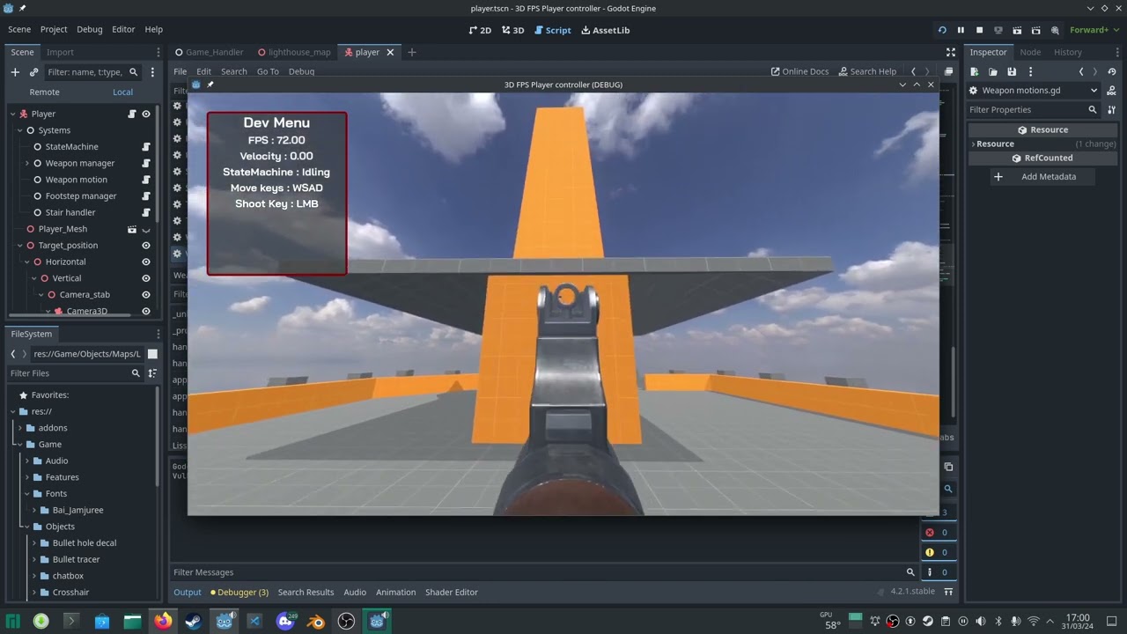Switch to the lighthouse_map scene tab
This screenshot has height=634, width=1127.
[x=293, y=52]
